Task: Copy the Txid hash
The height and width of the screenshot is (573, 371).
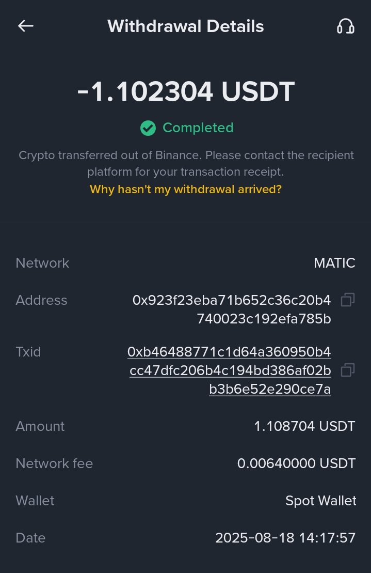Action: (x=348, y=370)
